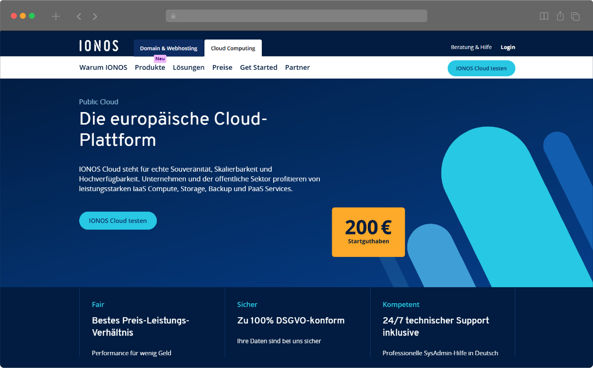The image size is (593, 368).
Task: Click the Neu badge above Produkte
Action: pyautogui.click(x=160, y=59)
